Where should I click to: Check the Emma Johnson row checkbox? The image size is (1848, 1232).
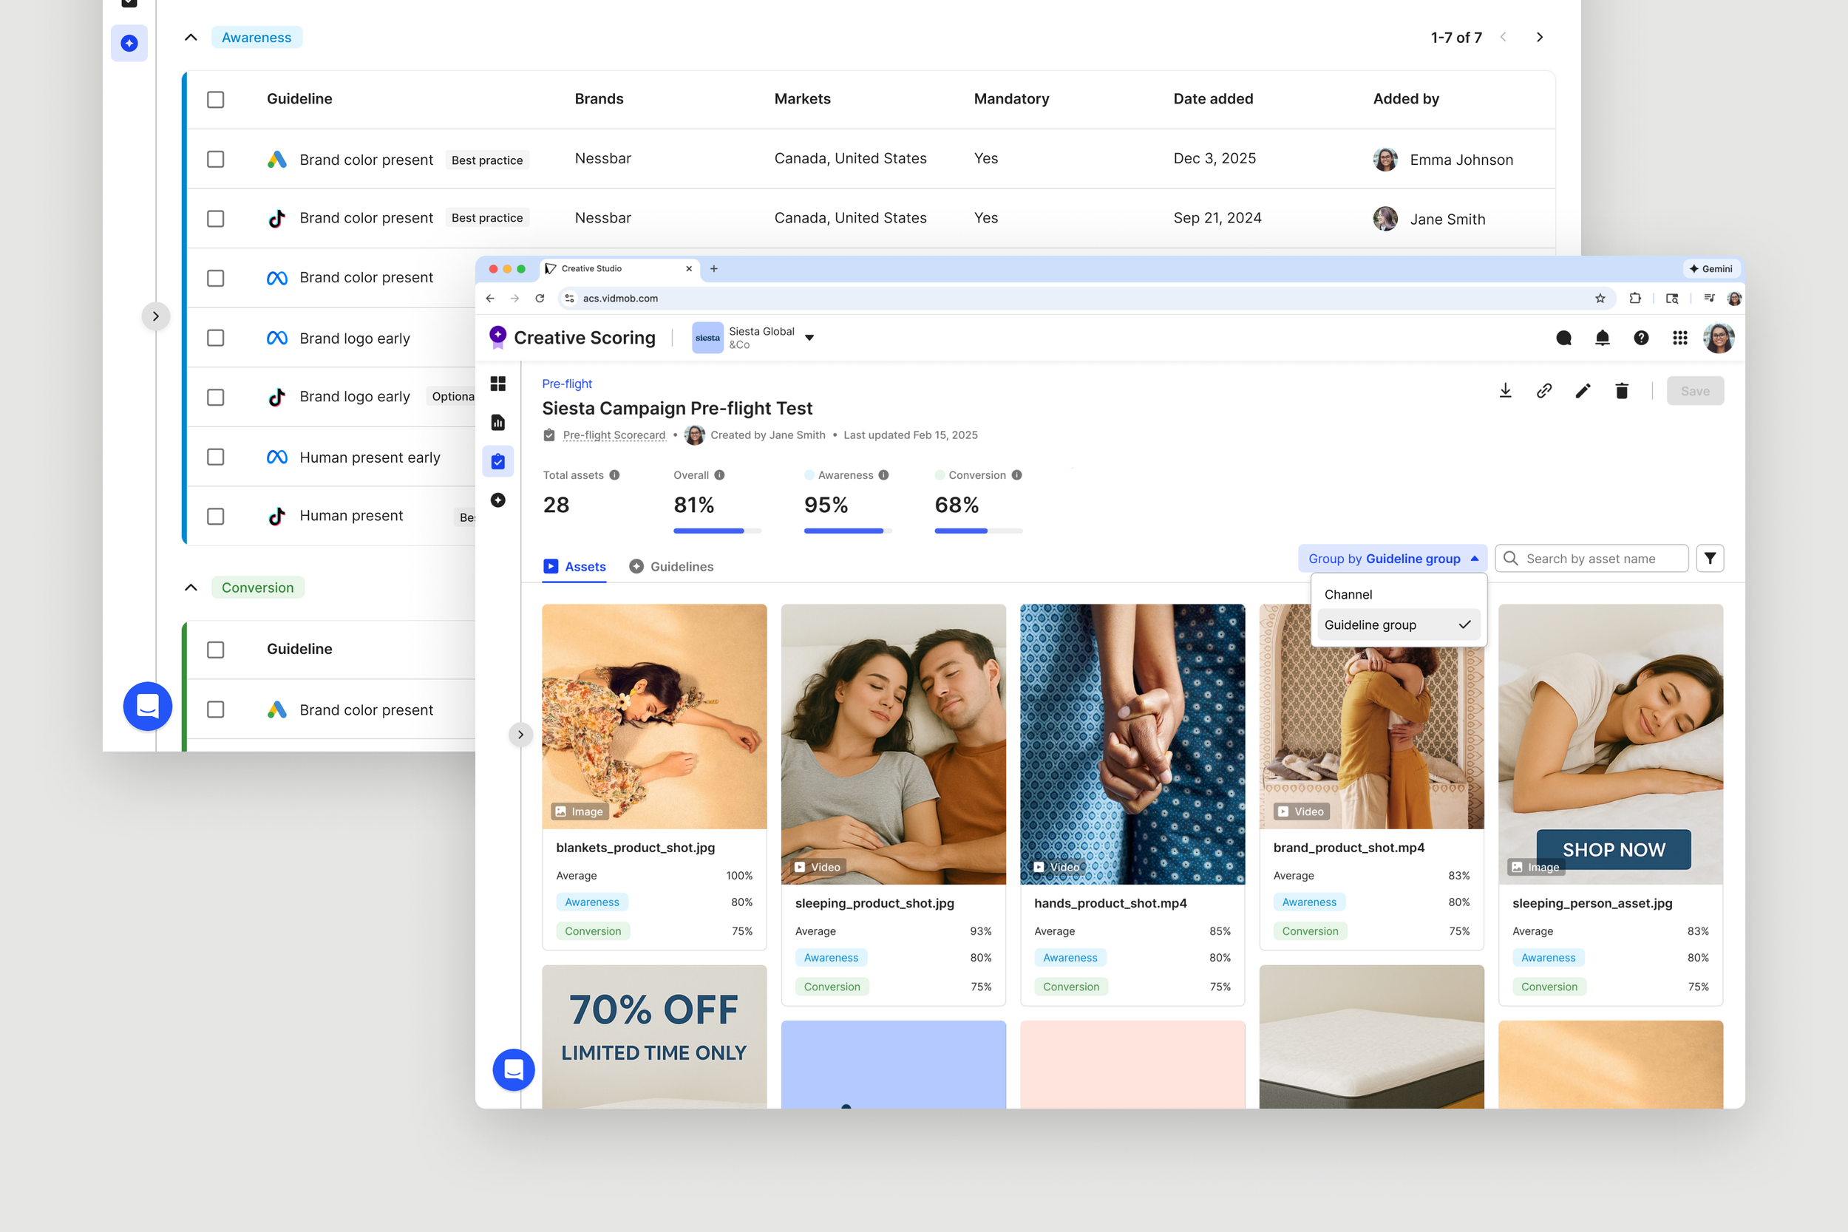pos(215,160)
